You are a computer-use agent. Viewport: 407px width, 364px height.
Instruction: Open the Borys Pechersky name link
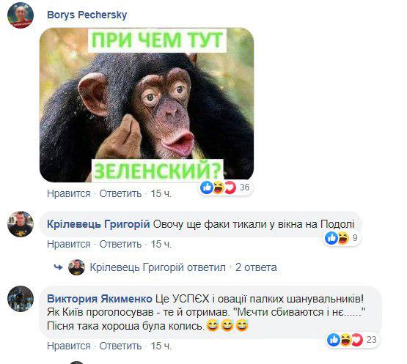(x=87, y=15)
